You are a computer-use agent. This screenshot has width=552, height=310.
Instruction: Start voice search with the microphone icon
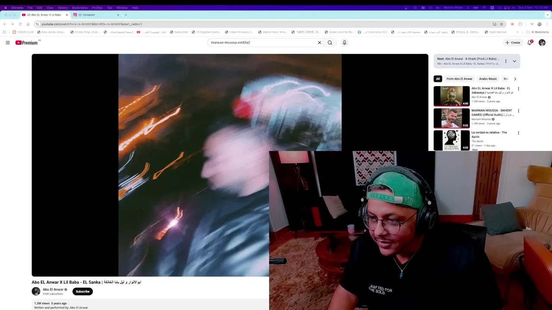345,43
